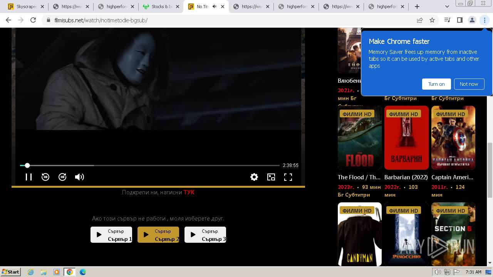
Task: Seek along the video progress bar
Action: coord(150,165)
